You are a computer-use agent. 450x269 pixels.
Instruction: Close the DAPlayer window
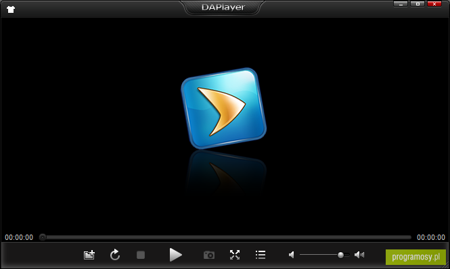point(434,4)
